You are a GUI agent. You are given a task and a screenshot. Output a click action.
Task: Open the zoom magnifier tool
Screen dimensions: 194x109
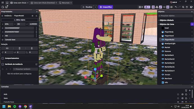click(x=183, y=7)
